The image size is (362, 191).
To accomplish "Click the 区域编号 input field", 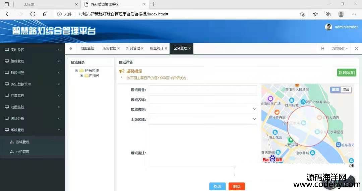I will 203,90.
